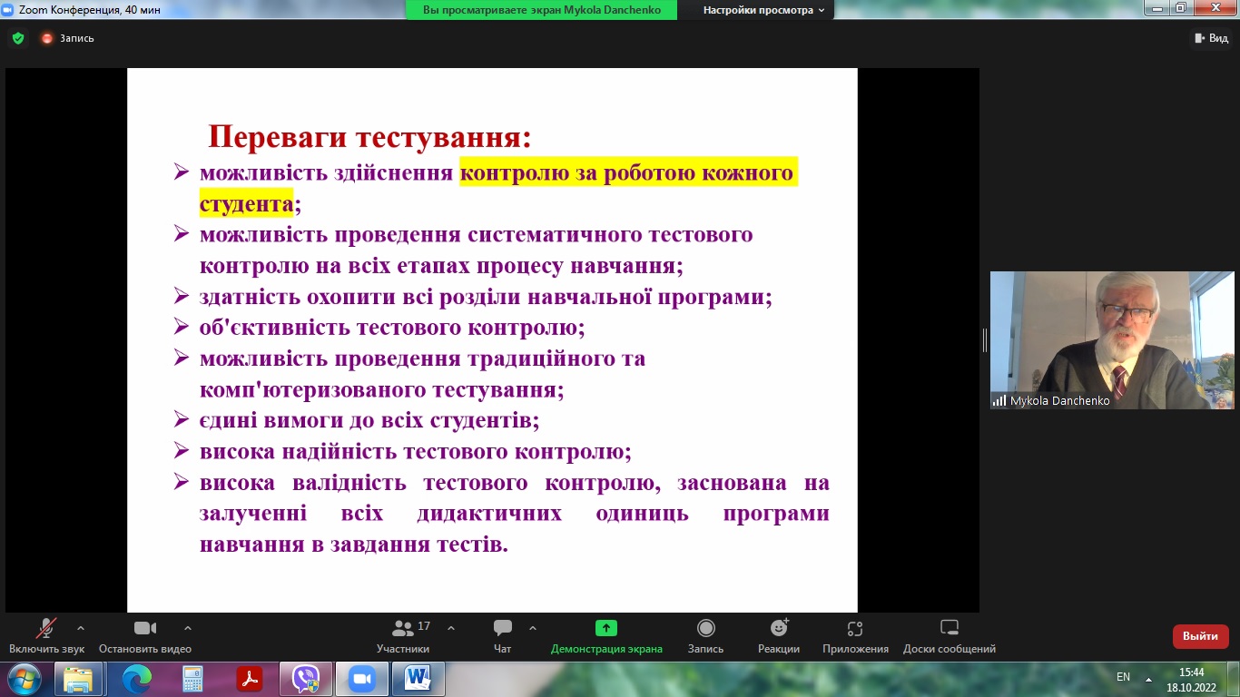Image resolution: width=1240 pixels, height=697 pixels.
Task: Stop the camera with Остановить видео
Action: click(x=145, y=636)
